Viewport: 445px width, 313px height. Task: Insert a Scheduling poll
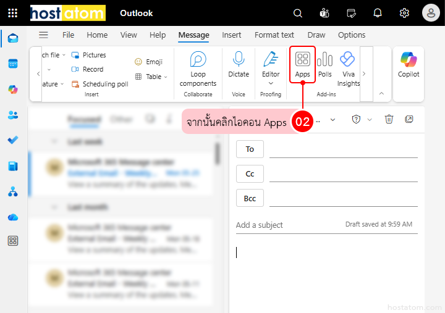100,84
